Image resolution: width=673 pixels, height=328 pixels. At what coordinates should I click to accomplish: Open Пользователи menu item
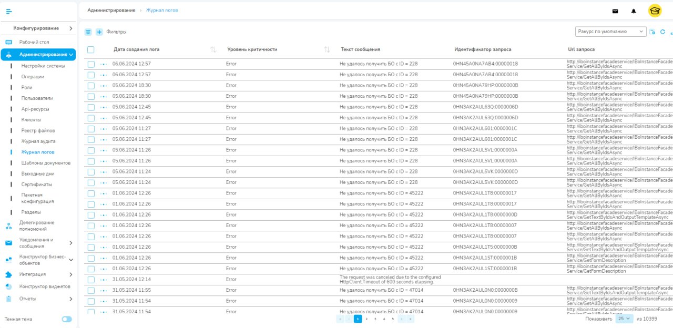pyautogui.click(x=37, y=98)
